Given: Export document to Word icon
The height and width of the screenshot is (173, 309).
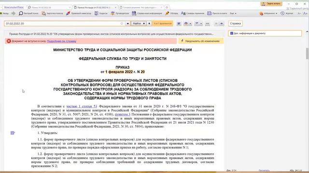Looking at the screenshot, I should click(179, 24).
